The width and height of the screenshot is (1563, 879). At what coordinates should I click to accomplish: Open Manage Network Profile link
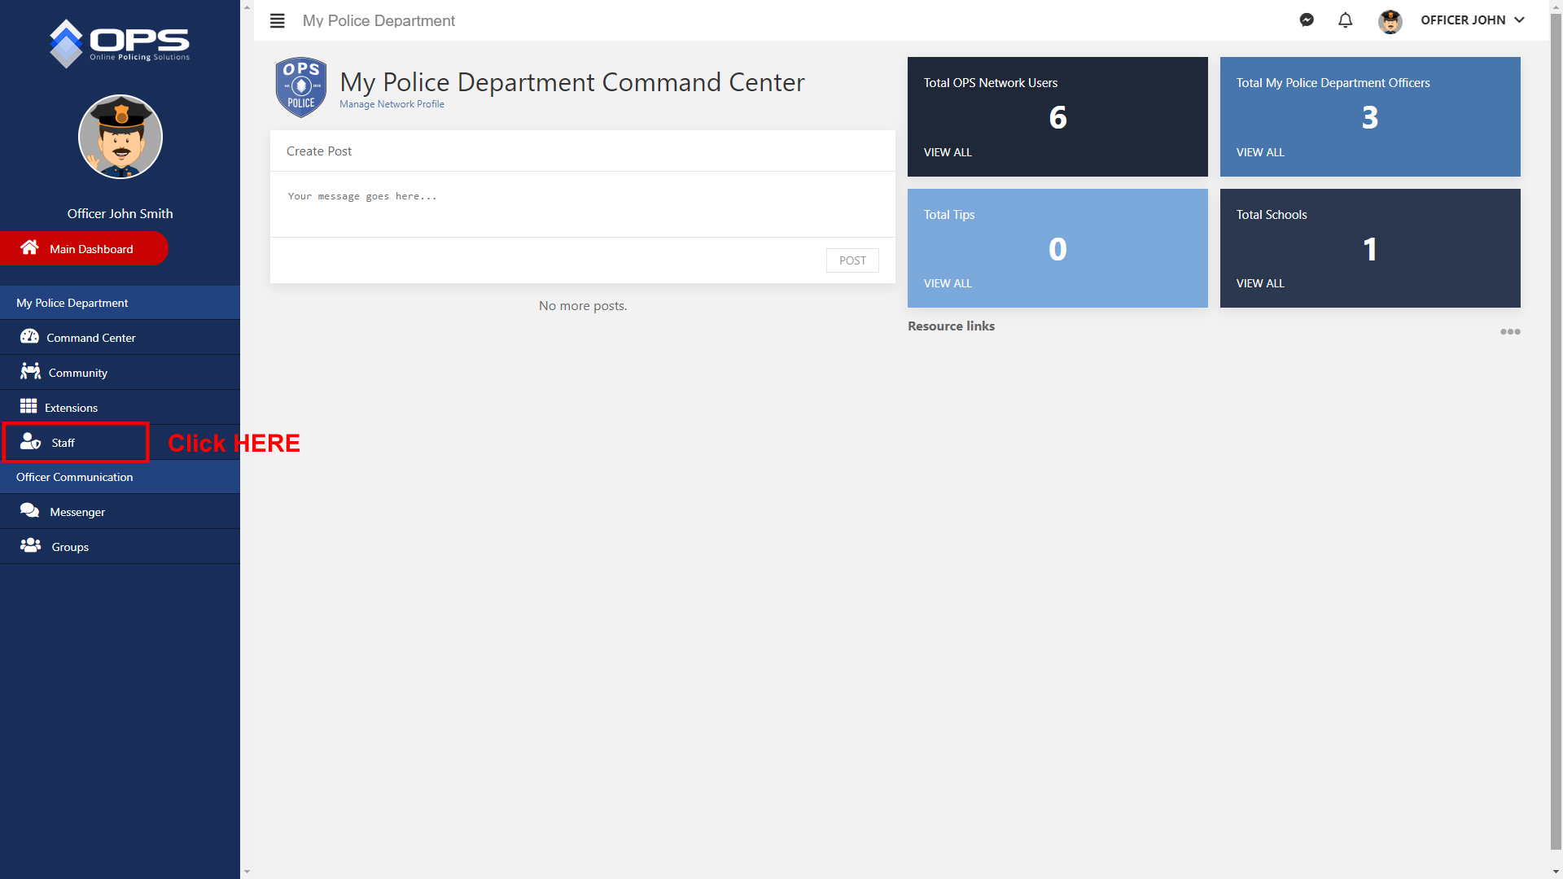pos(392,104)
